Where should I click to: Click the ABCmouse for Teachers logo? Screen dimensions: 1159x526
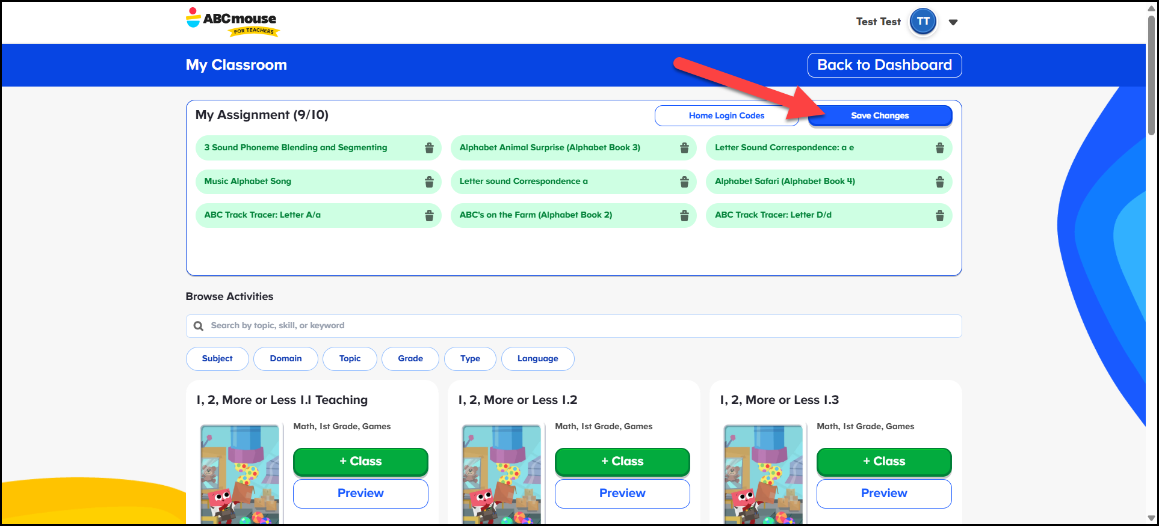coord(232,22)
